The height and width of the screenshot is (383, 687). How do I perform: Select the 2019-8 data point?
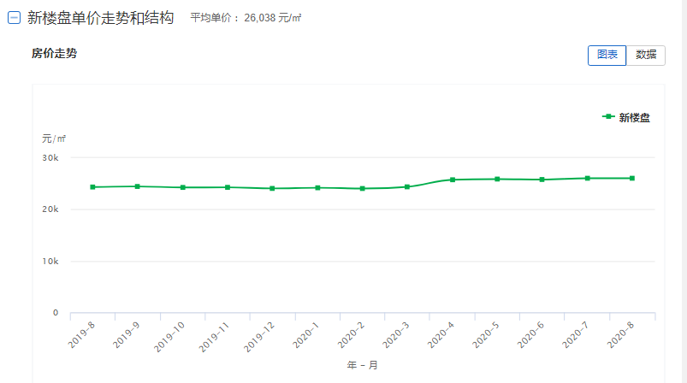[x=93, y=187]
